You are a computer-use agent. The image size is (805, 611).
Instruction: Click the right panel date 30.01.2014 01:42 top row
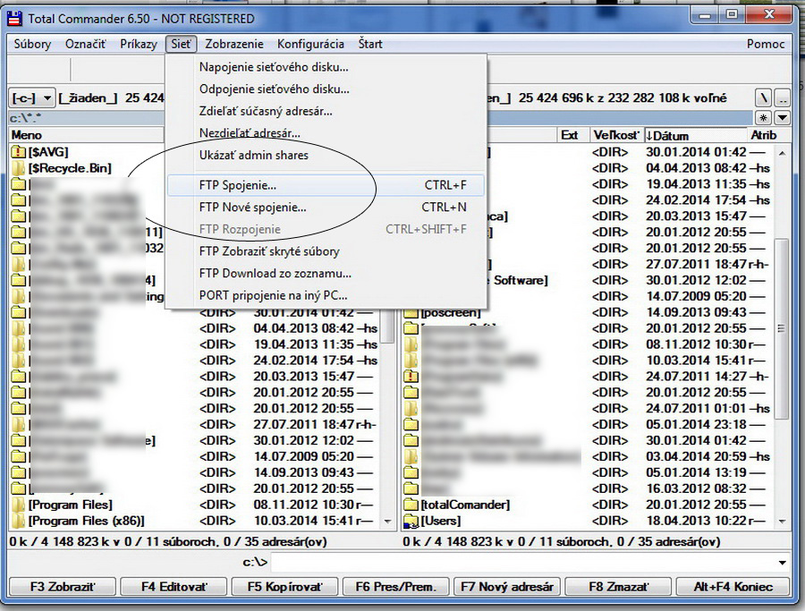tap(696, 152)
